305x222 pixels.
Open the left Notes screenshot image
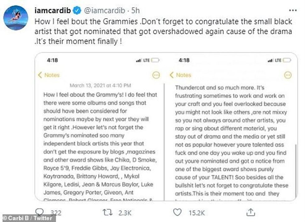click(100, 131)
